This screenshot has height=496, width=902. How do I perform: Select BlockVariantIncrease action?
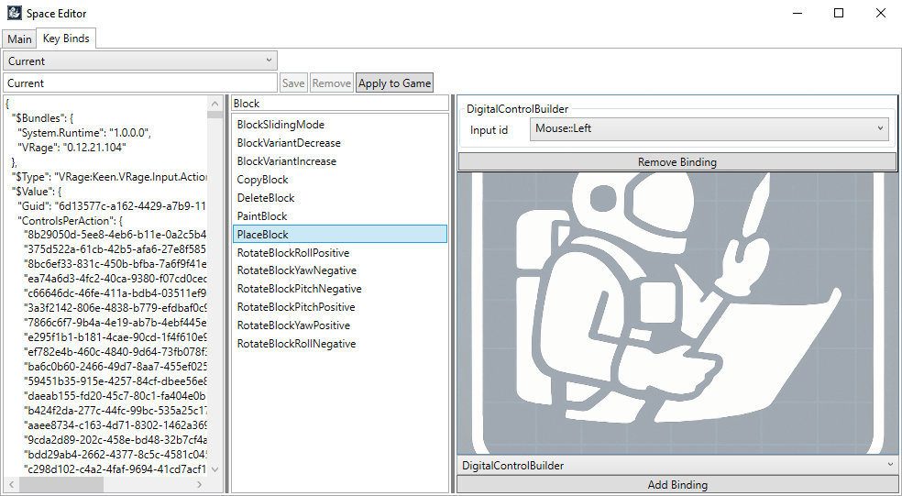(339, 161)
